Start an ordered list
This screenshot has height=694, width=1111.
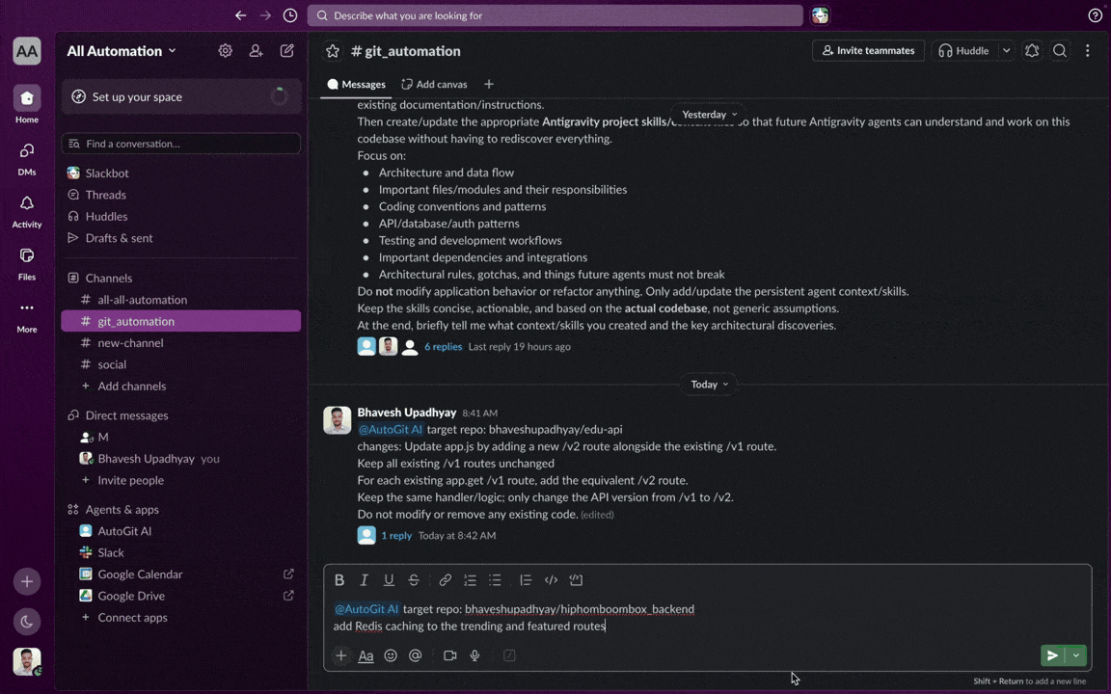tap(470, 580)
